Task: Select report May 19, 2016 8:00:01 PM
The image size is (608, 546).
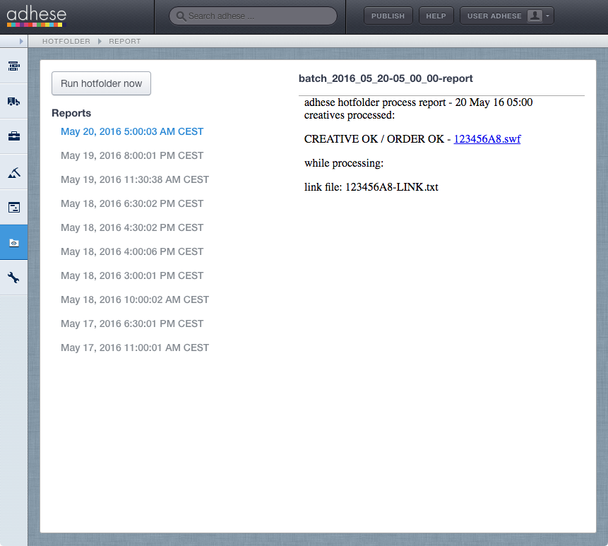Action: 132,155
